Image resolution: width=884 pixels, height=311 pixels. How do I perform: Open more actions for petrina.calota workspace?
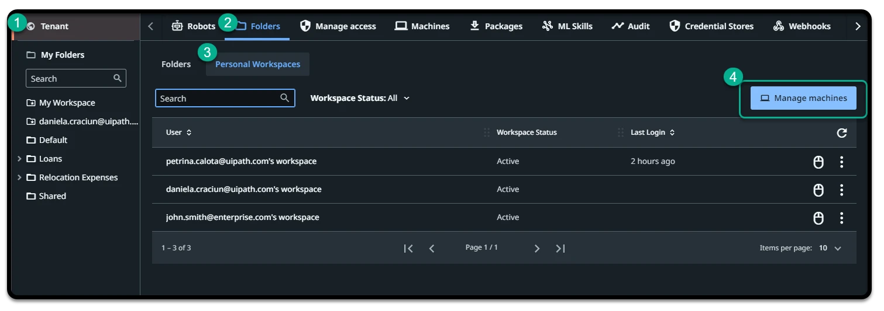842,162
